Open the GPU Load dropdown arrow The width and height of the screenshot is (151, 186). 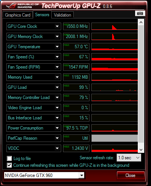click(57, 87)
